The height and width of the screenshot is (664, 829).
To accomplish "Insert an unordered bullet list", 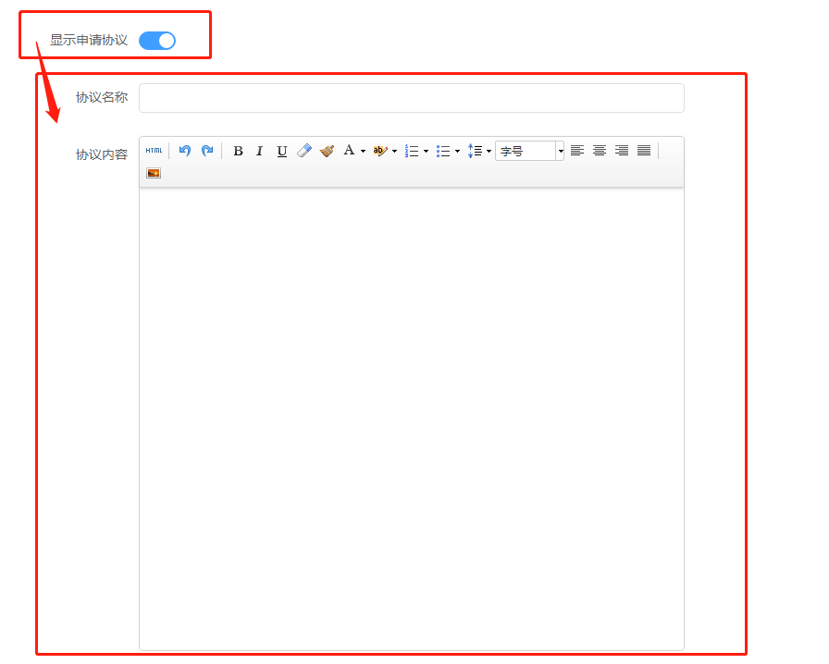I will click(443, 151).
